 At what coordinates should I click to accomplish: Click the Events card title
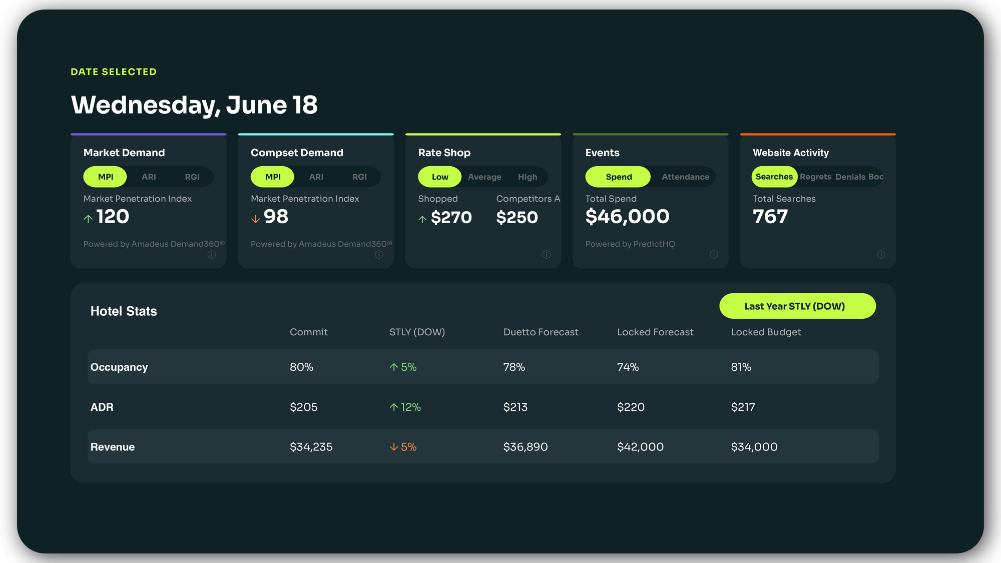[603, 153]
